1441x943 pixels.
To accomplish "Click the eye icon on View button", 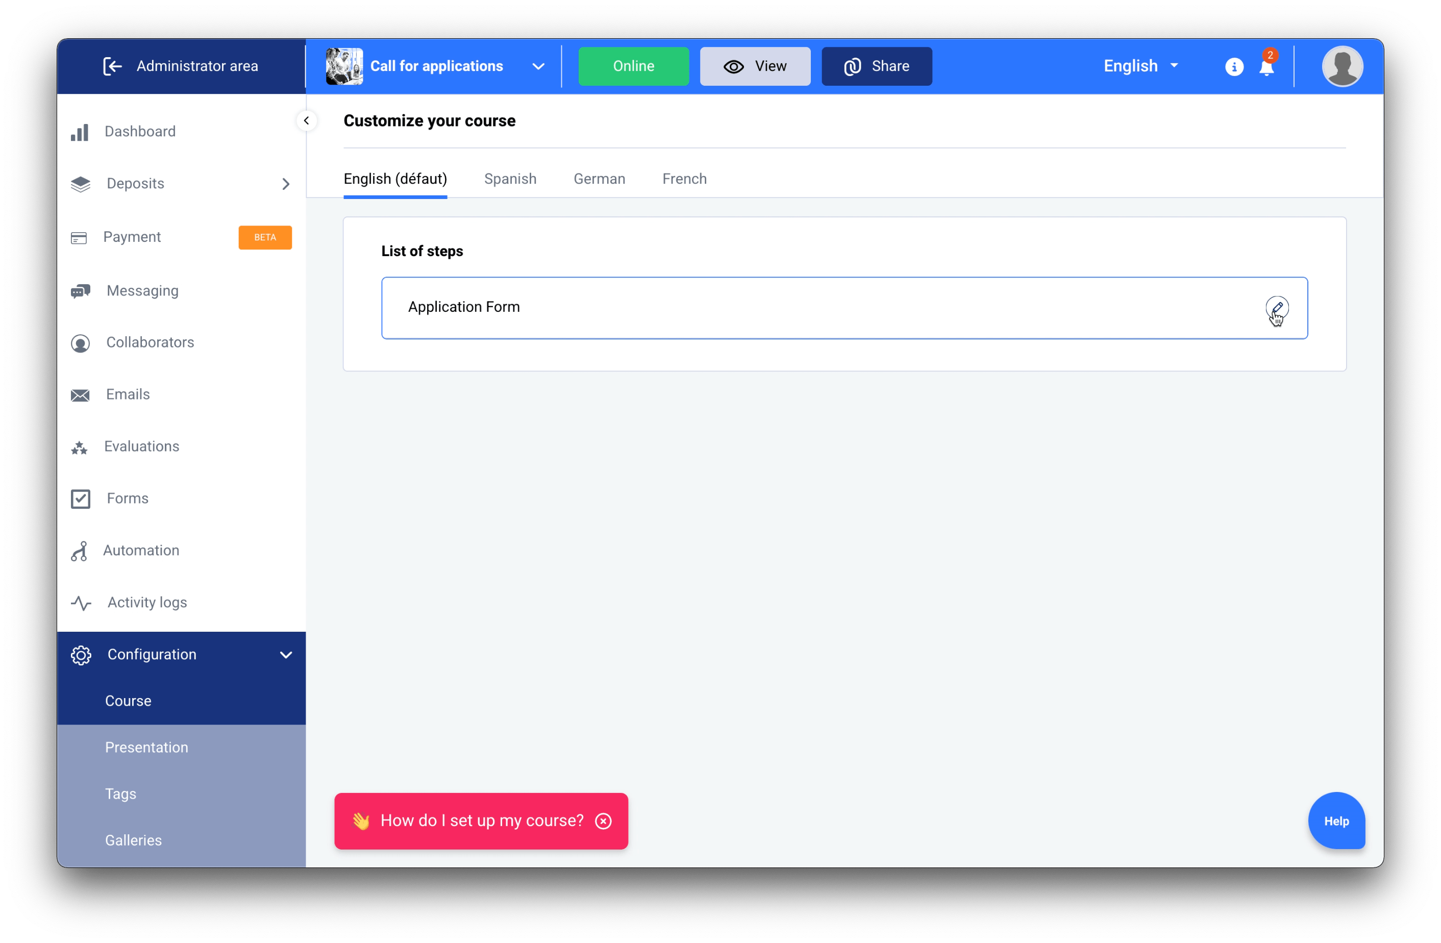I will 733,67.
